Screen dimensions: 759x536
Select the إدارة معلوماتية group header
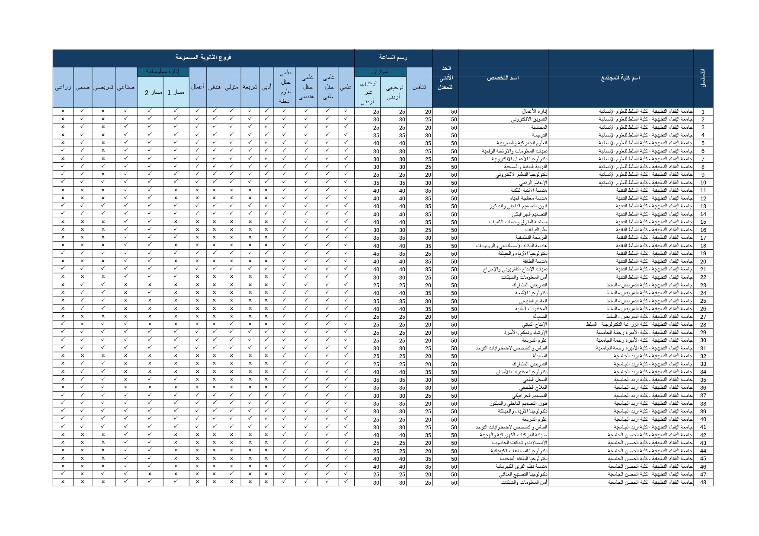[x=163, y=72]
